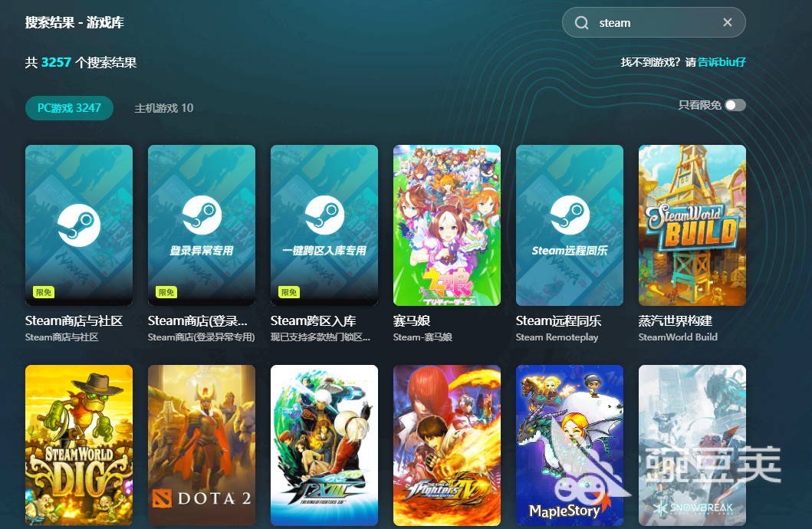
Task: Click the 现已支持多款热门锁区 subtitle
Action: [x=320, y=337]
